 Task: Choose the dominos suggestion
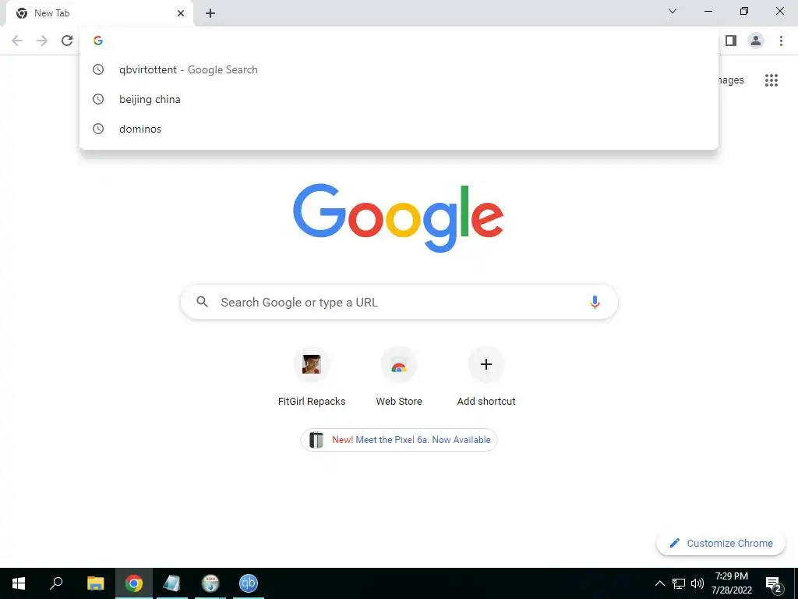pos(399,129)
